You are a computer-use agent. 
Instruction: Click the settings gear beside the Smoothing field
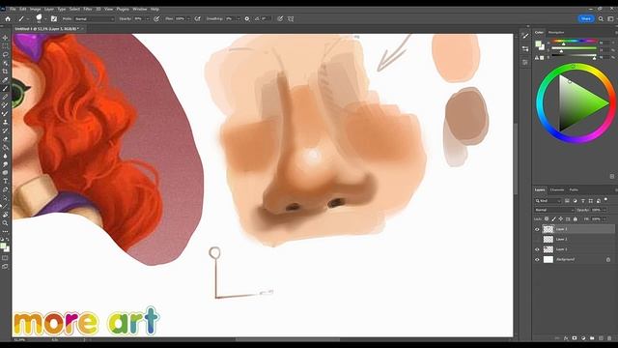247,18
